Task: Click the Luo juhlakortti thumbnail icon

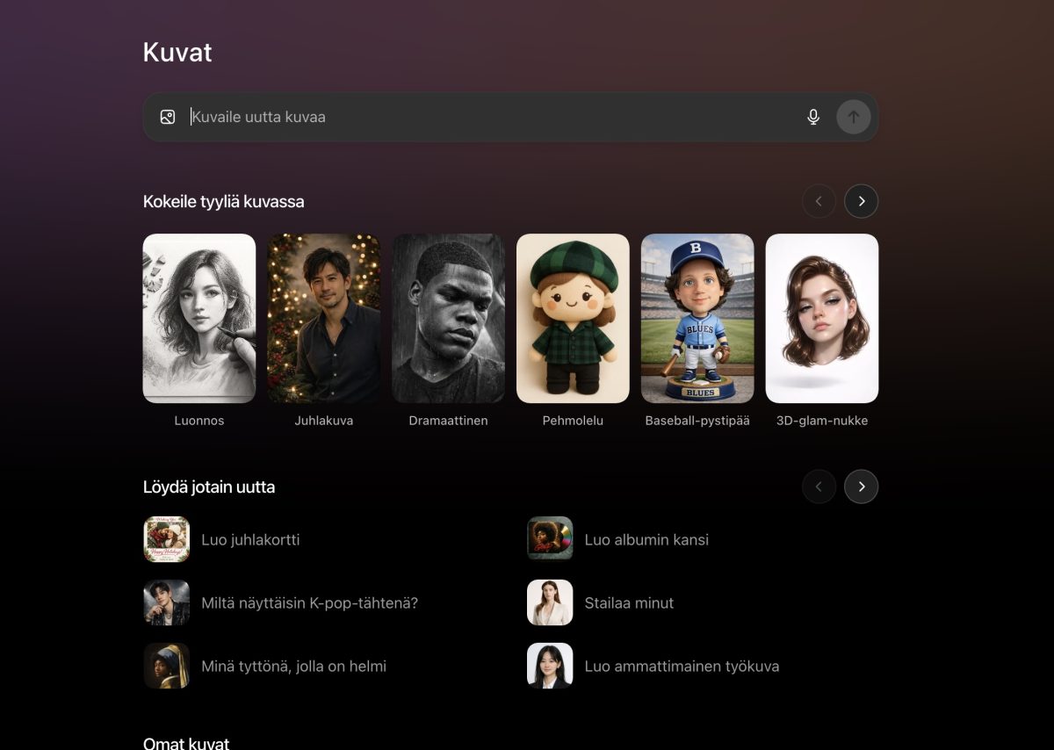Action: point(167,539)
